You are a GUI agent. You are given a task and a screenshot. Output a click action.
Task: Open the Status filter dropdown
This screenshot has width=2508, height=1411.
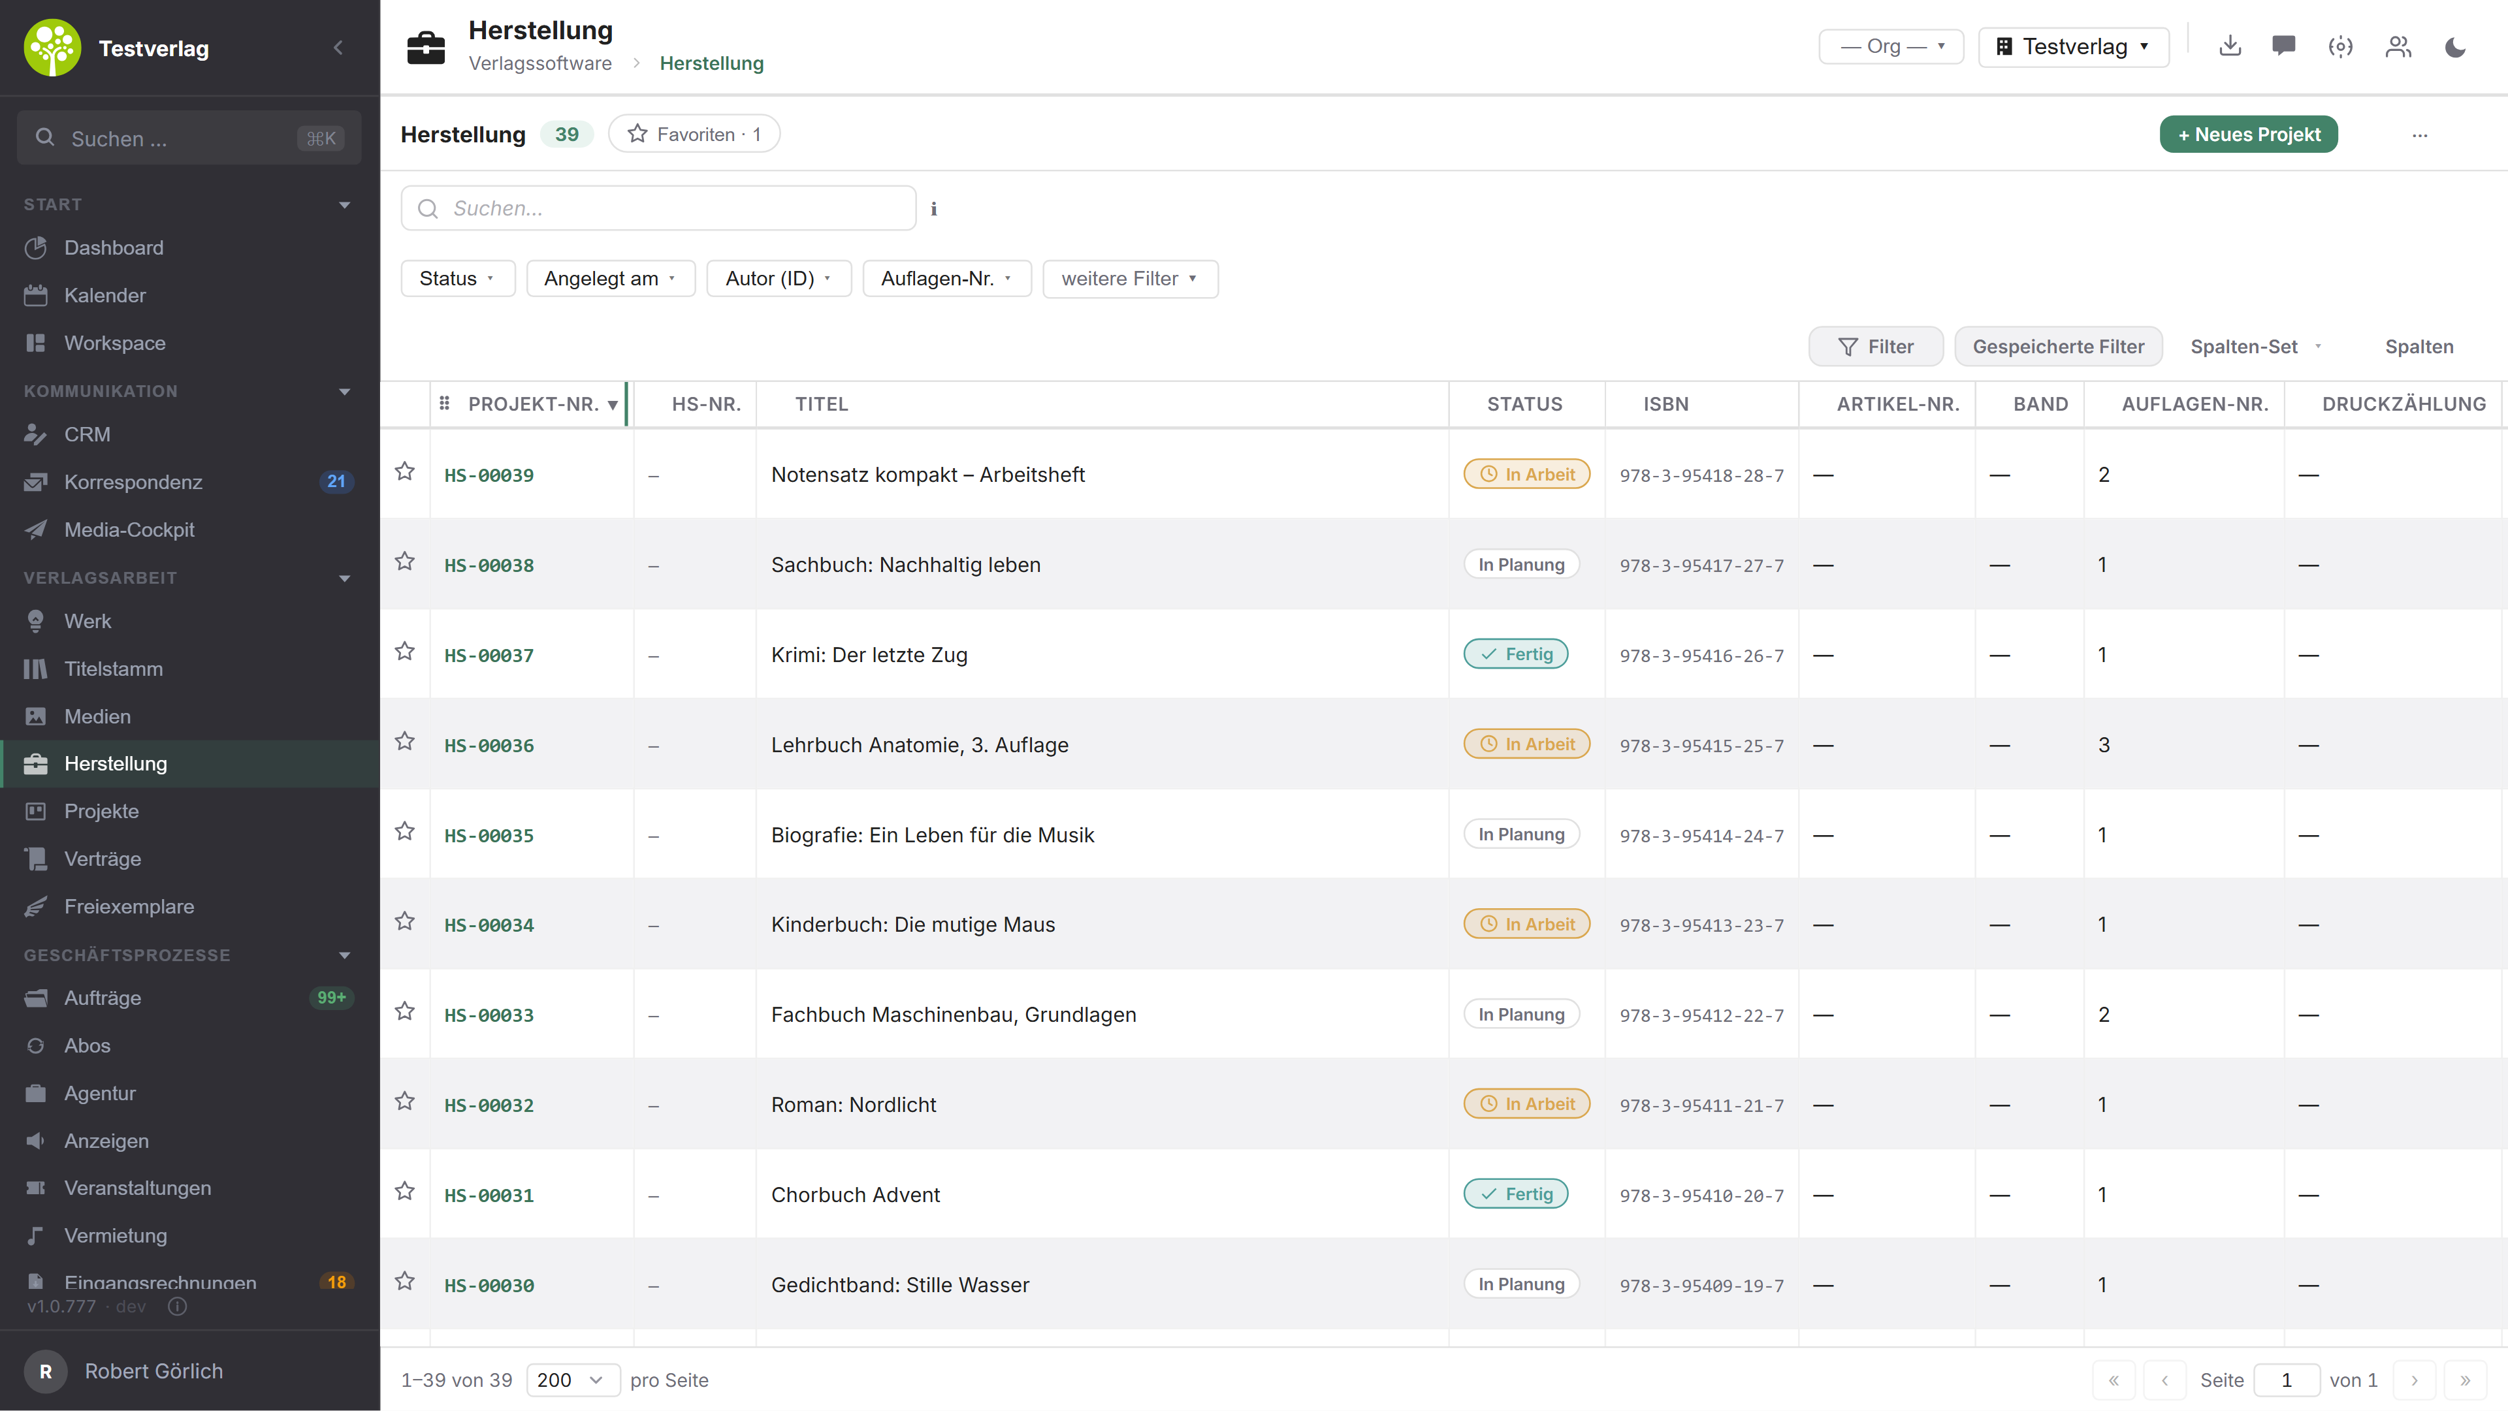tap(458, 278)
